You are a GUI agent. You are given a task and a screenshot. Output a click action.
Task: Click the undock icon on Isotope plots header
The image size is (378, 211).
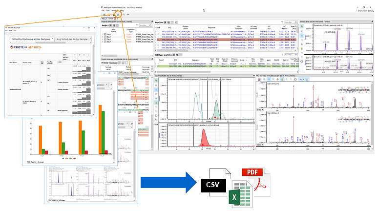pos(372,21)
